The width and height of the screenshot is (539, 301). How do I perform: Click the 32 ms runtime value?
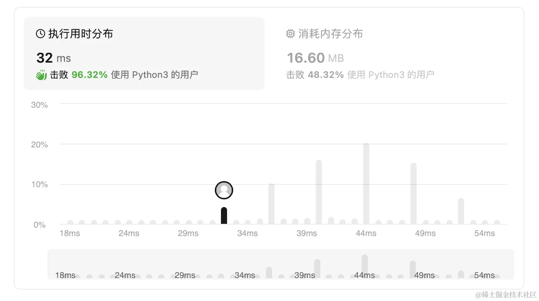tap(54, 58)
